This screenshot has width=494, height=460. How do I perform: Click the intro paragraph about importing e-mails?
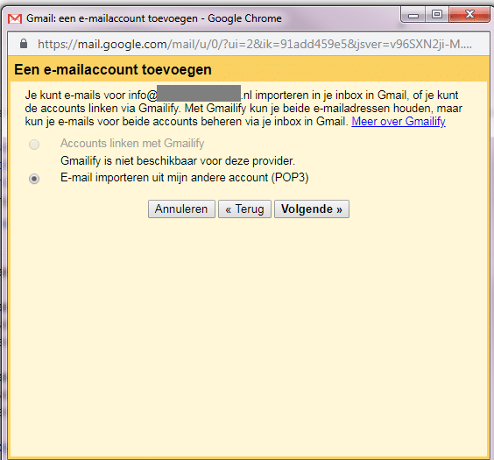click(x=243, y=109)
